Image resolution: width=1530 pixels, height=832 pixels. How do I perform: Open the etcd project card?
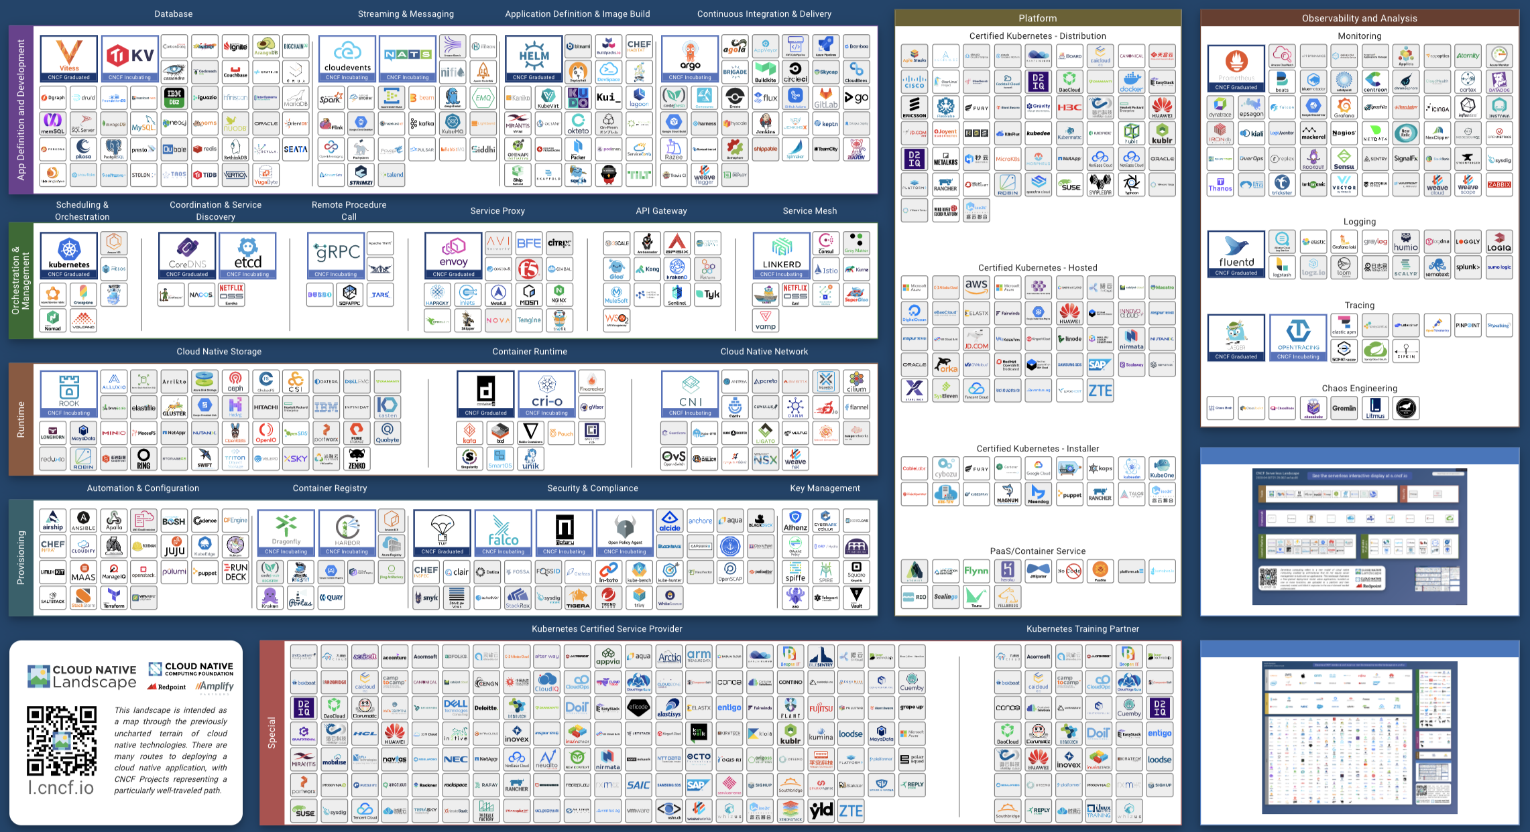pos(247,255)
